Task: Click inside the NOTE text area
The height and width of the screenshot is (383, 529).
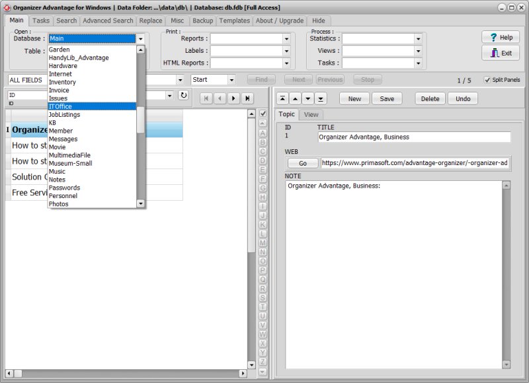Action: [393, 275]
